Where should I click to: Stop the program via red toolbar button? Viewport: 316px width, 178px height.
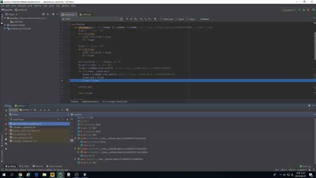[308, 10]
